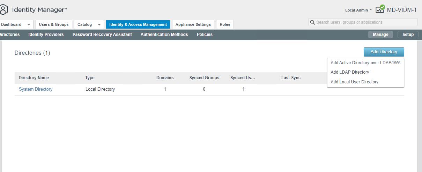Go to the Appliance Settings tab
The height and width of the screenshot is (172, 422).
click(x=193, y=24)
